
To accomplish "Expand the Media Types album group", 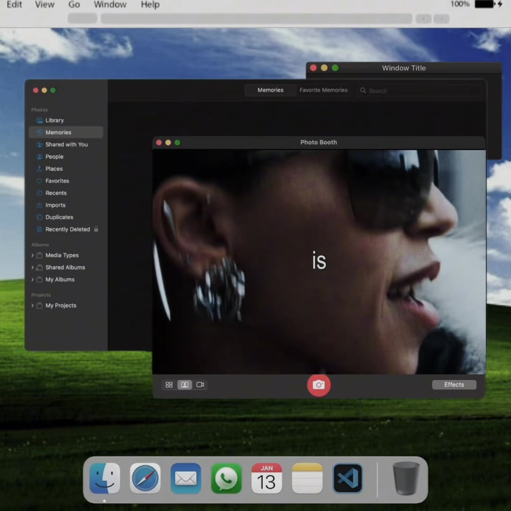I will pos(33,255).
